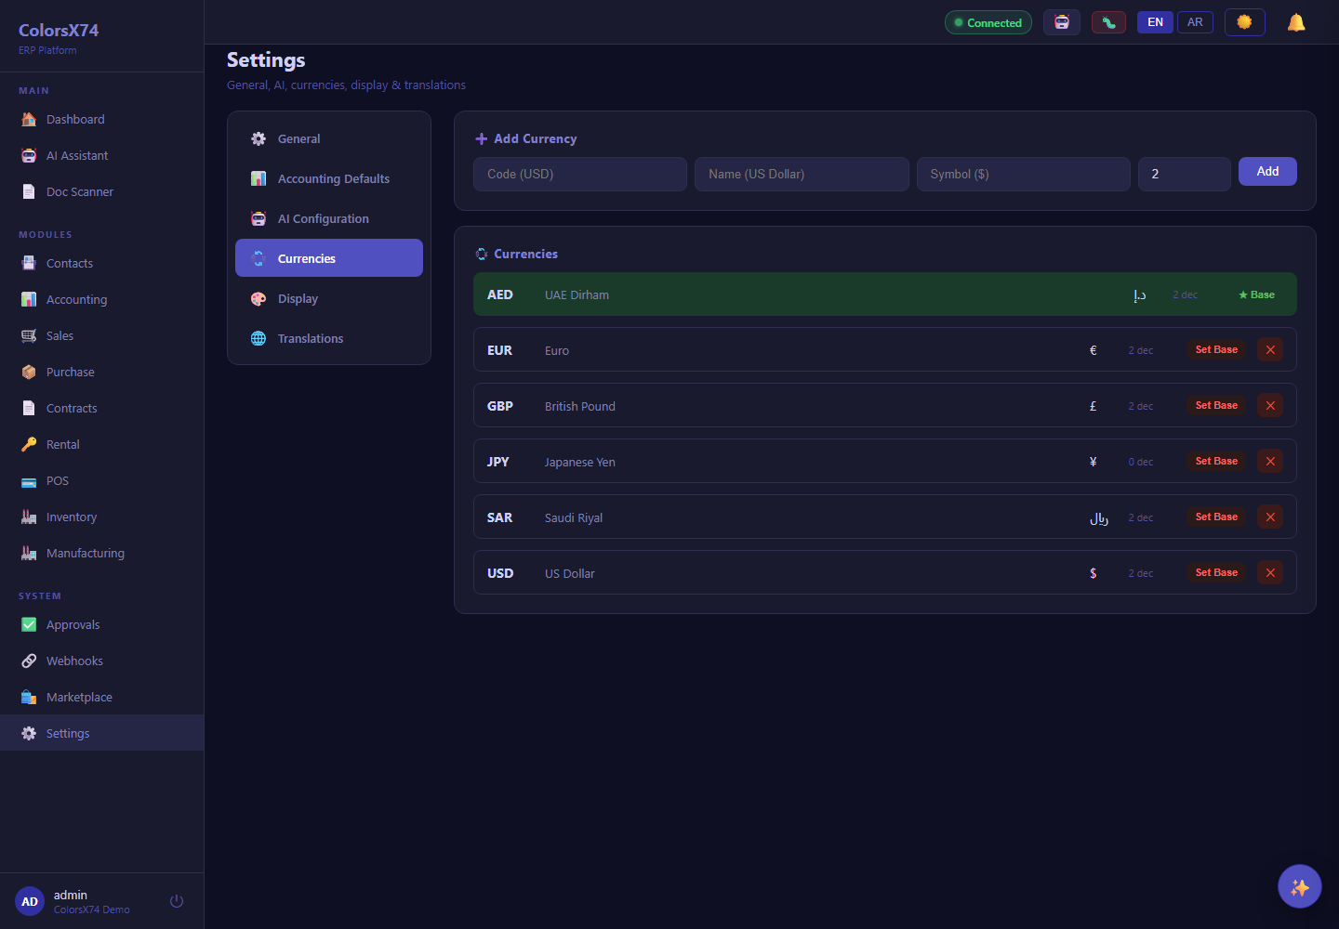Open the Accounting Defaults tab

point(329,178)
